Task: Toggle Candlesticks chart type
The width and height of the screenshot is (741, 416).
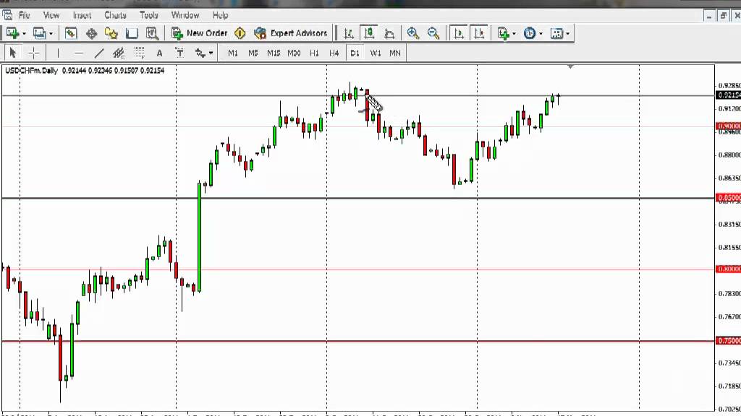Action: point(369,33)
